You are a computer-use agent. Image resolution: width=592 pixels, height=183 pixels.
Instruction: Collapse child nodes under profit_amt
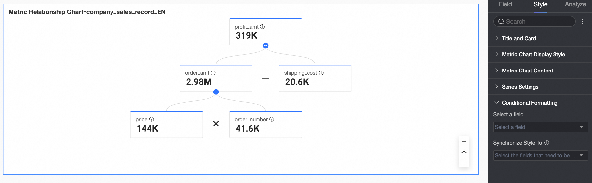[266, 46]
